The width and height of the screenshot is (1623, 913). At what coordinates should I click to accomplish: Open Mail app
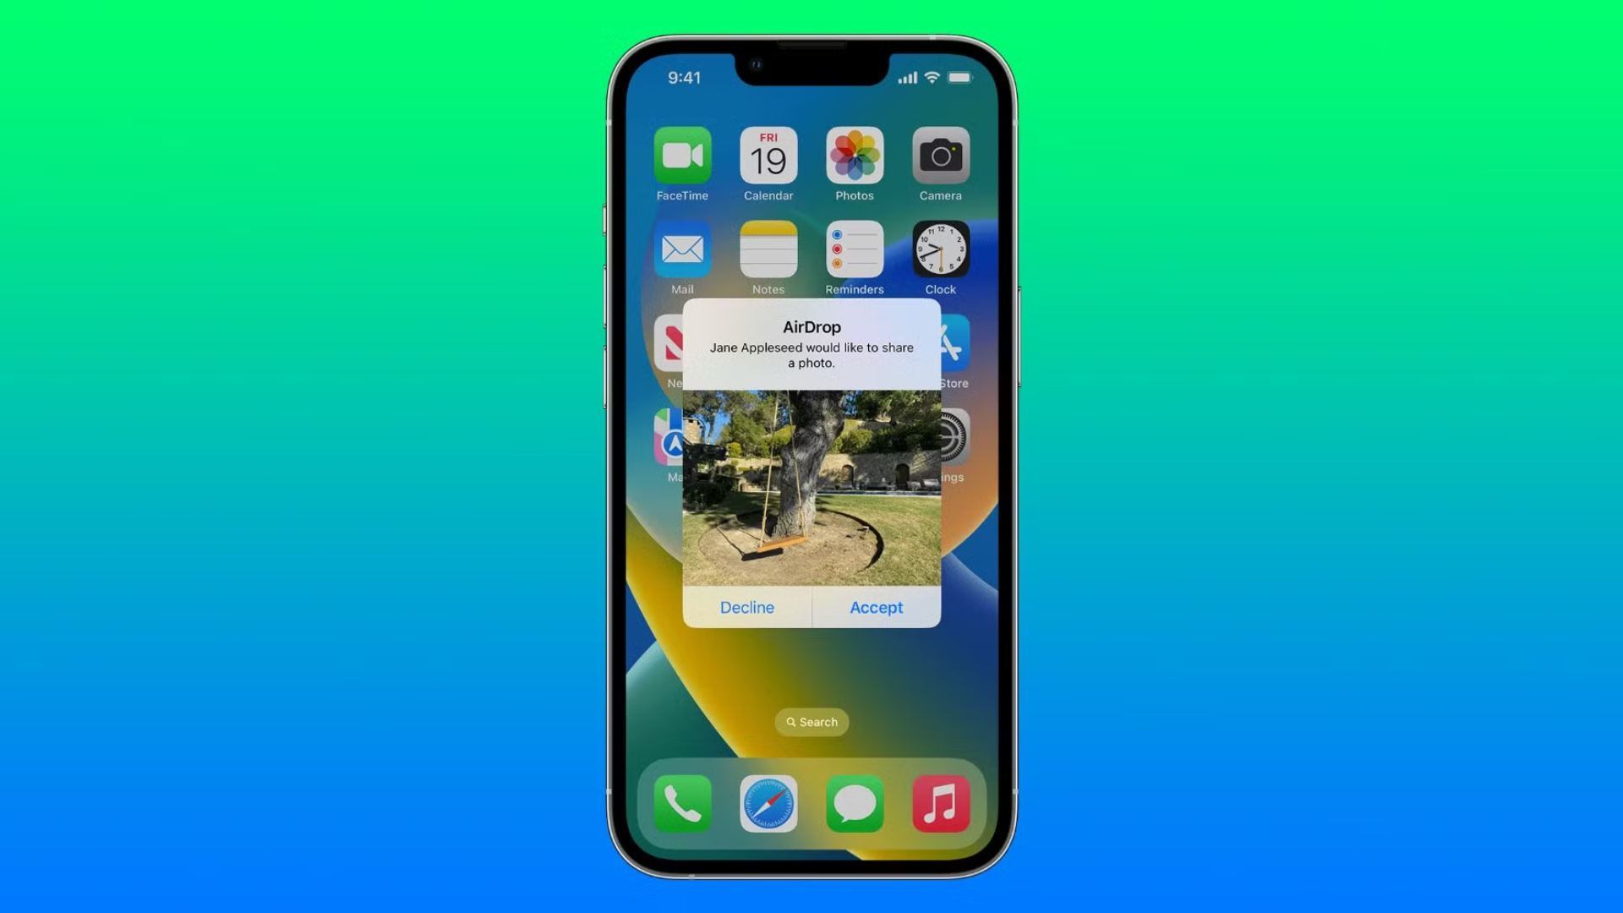[681, 248]
